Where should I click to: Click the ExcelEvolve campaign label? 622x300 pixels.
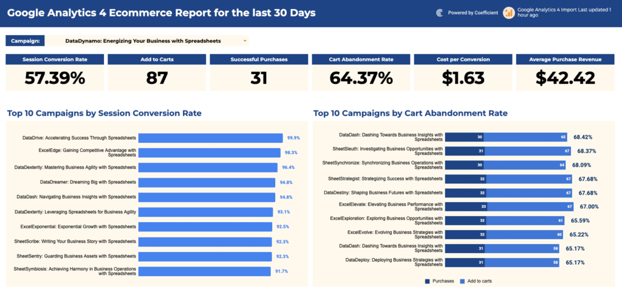pyautogui.click(x=395, y=234)
